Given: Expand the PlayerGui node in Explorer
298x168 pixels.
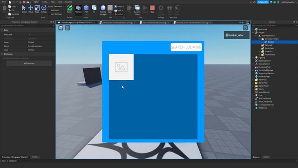Looking at the screenshot, I should [x=259, y=51].
